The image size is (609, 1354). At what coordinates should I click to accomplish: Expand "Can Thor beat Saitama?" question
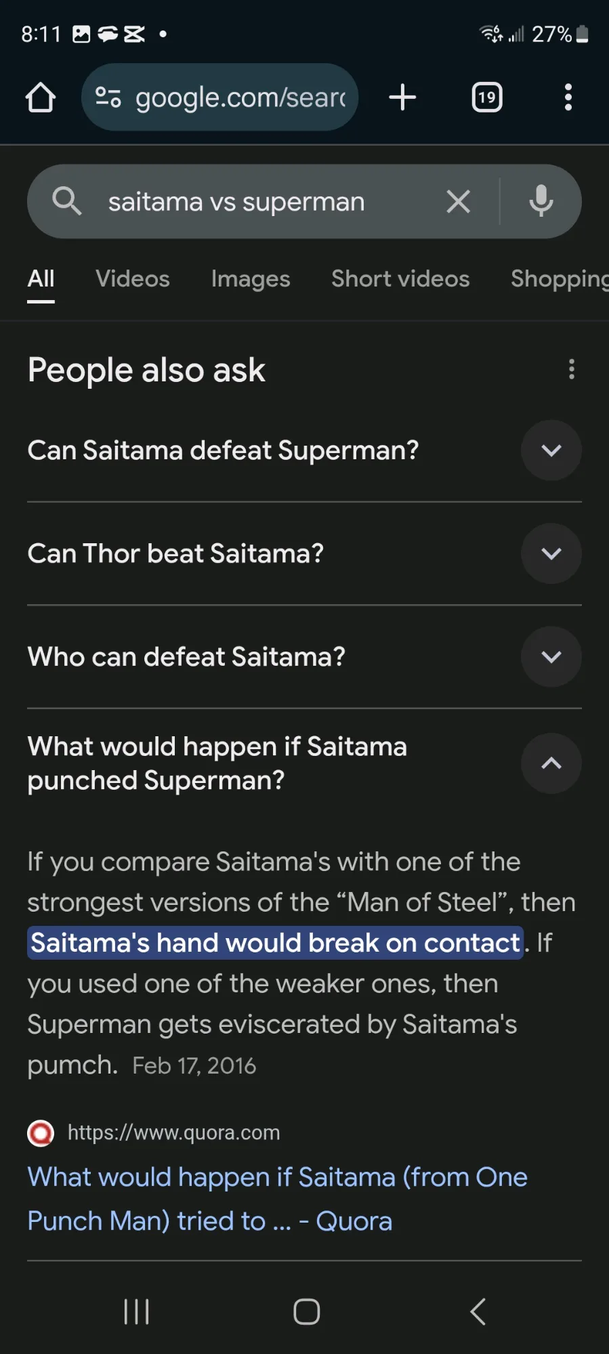(551, 554)
